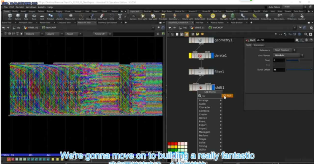Select the Font shelf tool
Image resolution: width=315 pixels, height=164 pixels.
pyautogui.click(x=120, y=16)
